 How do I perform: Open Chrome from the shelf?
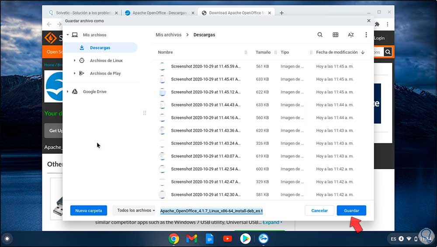173,239
